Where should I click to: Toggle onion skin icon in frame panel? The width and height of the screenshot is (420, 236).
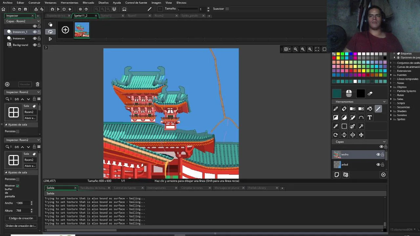pos(50,25)
